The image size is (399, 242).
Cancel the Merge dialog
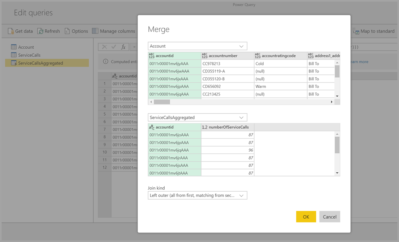(329, 217)
